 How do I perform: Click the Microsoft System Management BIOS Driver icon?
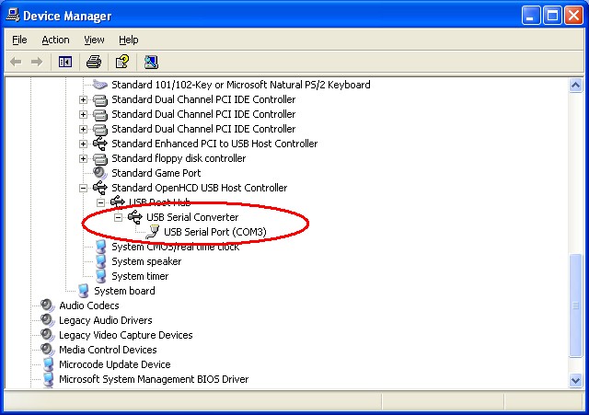tap(49, 379)
